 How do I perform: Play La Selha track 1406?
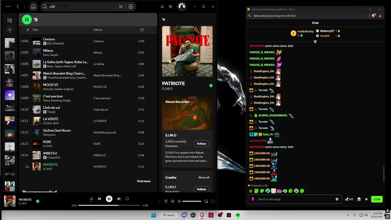(x=88, y=64)
